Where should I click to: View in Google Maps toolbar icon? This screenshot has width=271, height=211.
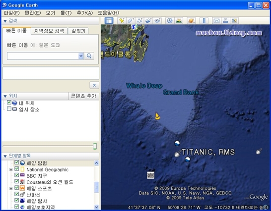point(234,21)
